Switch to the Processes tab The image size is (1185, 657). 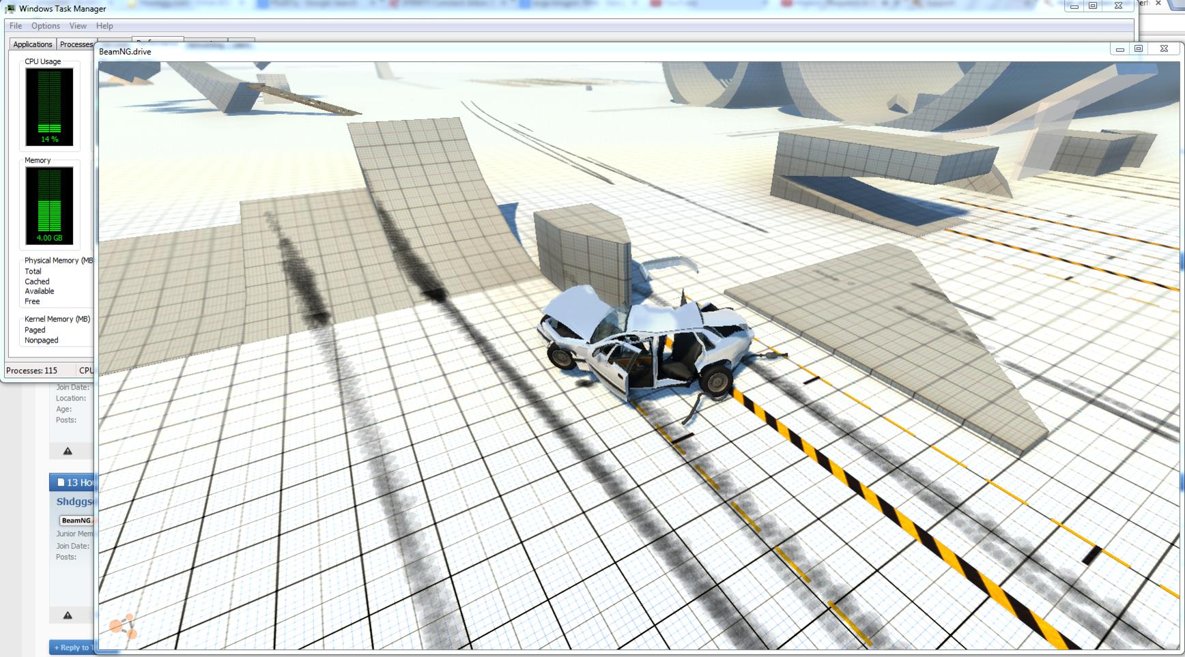pyautogui.click(x=75, y=44)
